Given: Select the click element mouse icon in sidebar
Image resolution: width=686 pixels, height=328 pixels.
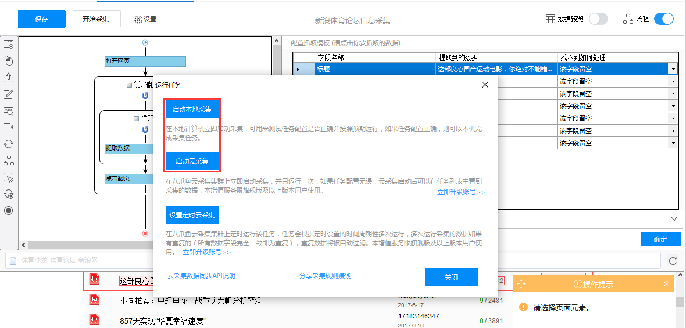Looking at the screenshot, I should click(x=9, y=61).
